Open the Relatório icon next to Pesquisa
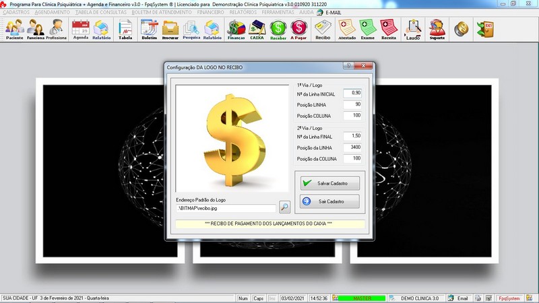 coord(212,30)
